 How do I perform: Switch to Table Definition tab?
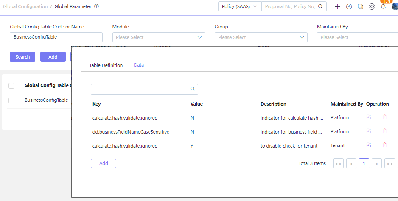tap(106, 65)
